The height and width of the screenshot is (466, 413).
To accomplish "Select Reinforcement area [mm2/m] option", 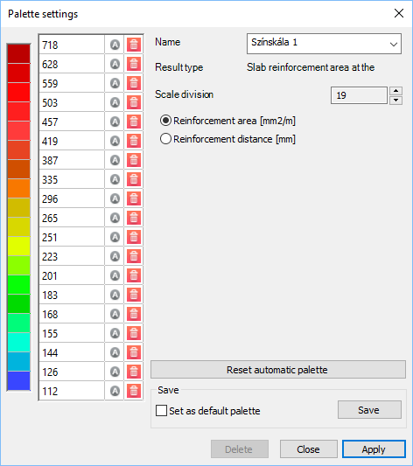I will 227,121.
